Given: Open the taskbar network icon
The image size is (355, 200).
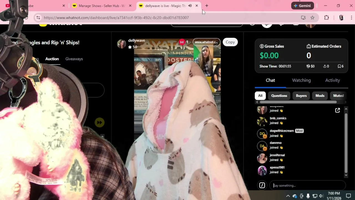Looking at the screenshot, I should pos(315,196).
